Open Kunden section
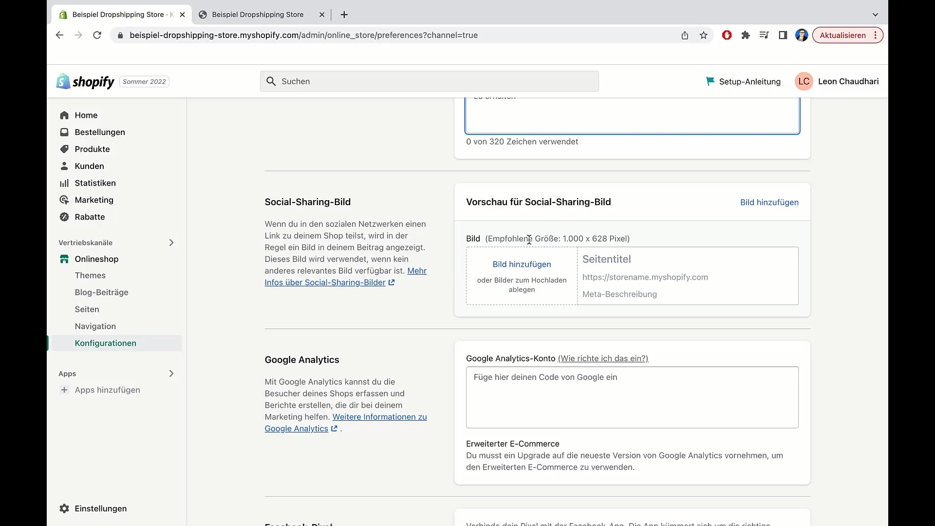This screenshot has height=526, width=935. tap(89, 166)
